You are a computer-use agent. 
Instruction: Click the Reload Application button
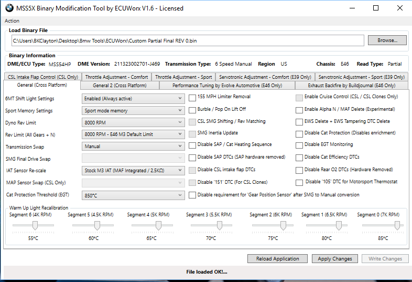(277, 258)
